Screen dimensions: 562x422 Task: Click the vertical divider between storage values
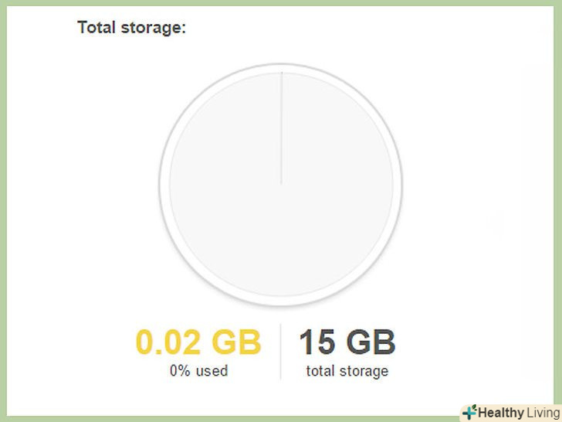280,352
